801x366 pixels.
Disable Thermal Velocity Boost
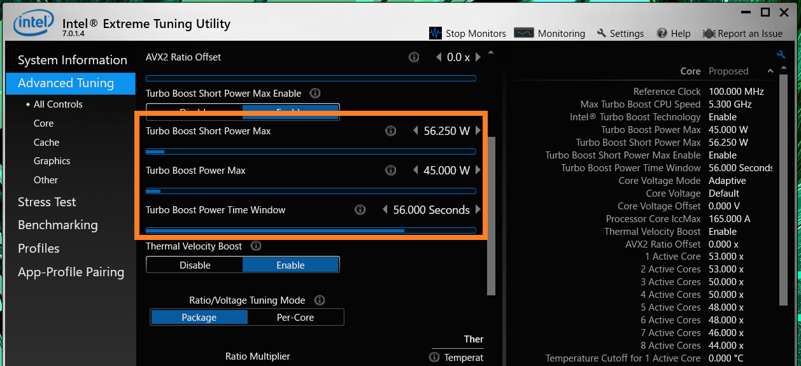(x=195, y=265)
